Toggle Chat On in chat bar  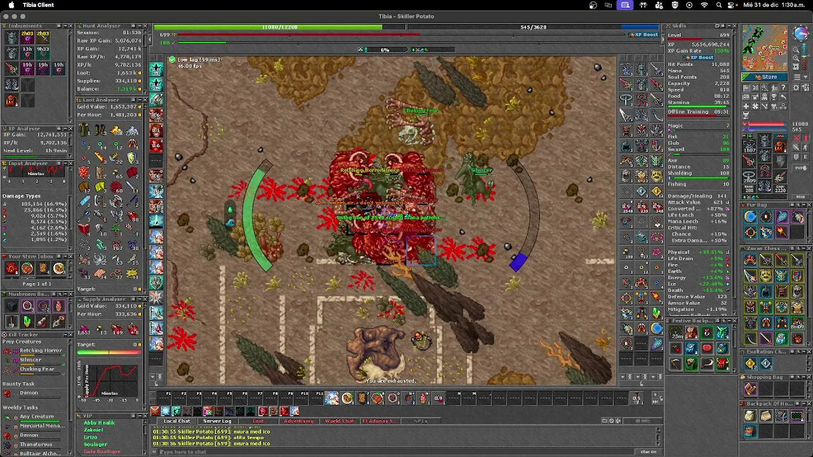648,451
